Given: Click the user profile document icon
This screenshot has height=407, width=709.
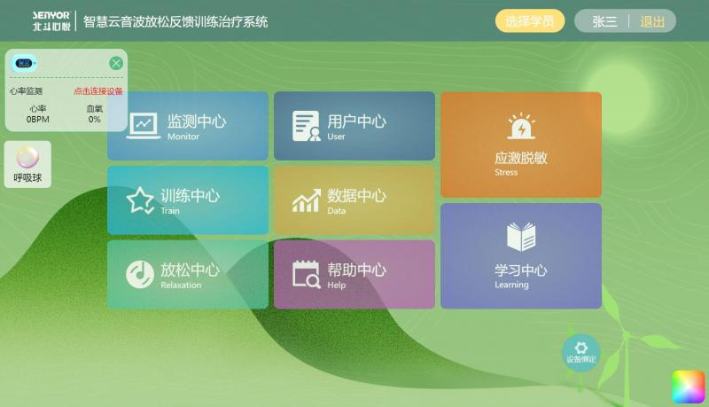Looking at the screenshot, I should pyautogui.click(x=306, y=126).
